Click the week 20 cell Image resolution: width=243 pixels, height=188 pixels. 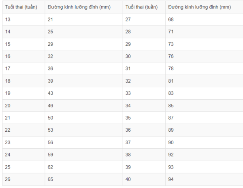[24, 105]
